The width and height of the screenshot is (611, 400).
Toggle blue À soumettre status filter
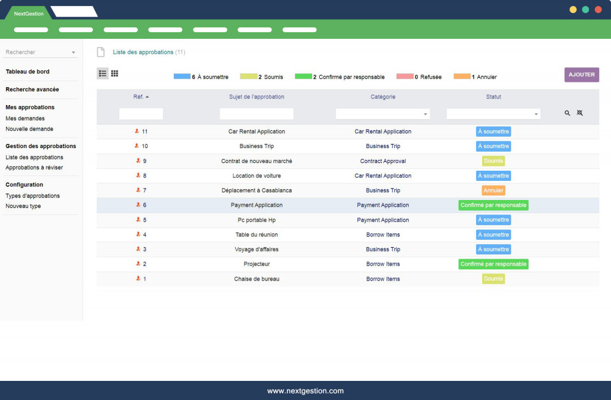pyautogui.click(x=181, y=76)
